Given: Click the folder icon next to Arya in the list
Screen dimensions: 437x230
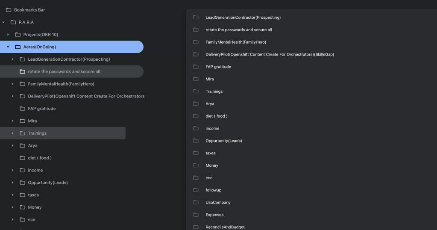Looking at the screenshot, I should pos(196,104).
